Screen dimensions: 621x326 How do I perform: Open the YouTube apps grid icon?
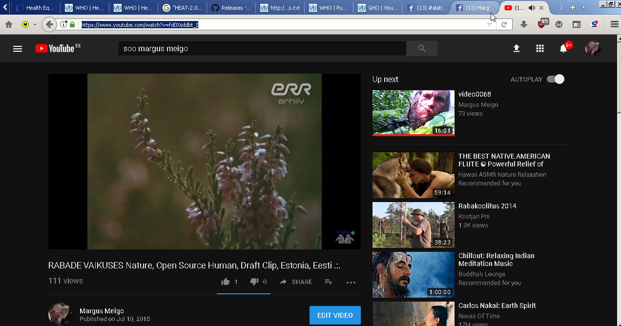coord(539,48)
